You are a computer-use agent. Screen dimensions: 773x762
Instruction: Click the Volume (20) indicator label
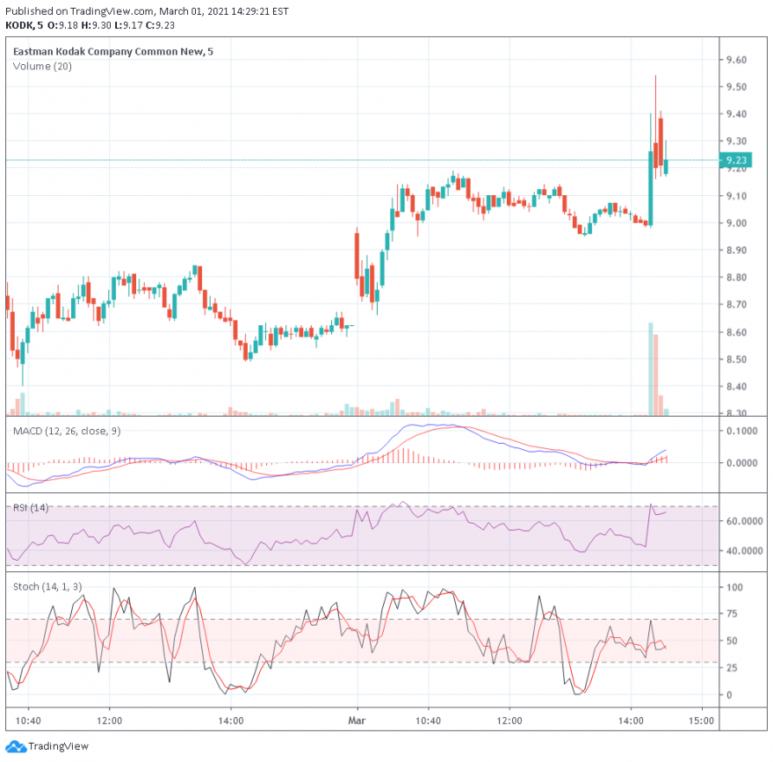point(42,66)
